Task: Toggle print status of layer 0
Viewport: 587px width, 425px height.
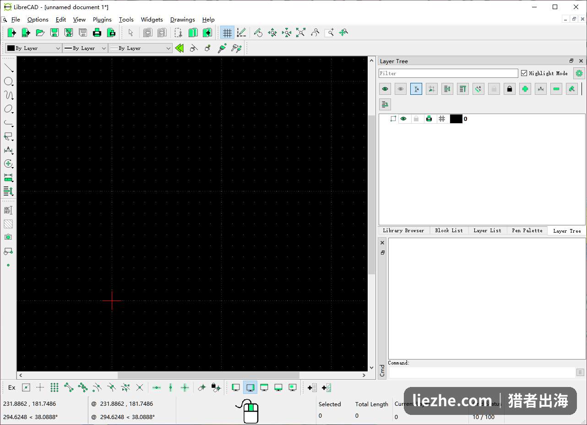Action: tap(429, 119)
